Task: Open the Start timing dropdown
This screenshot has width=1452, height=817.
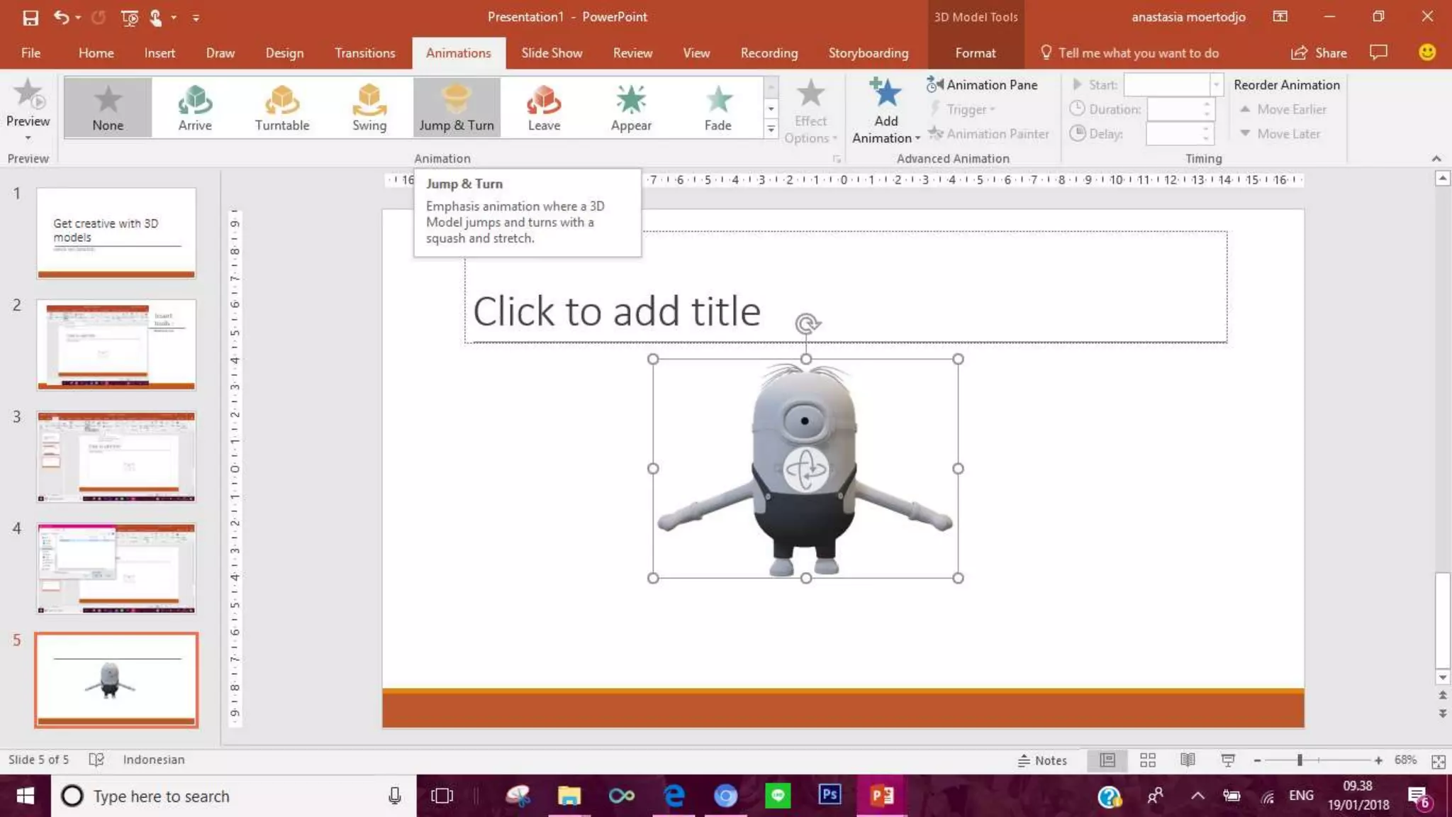Action: (x=1216, y=84)
